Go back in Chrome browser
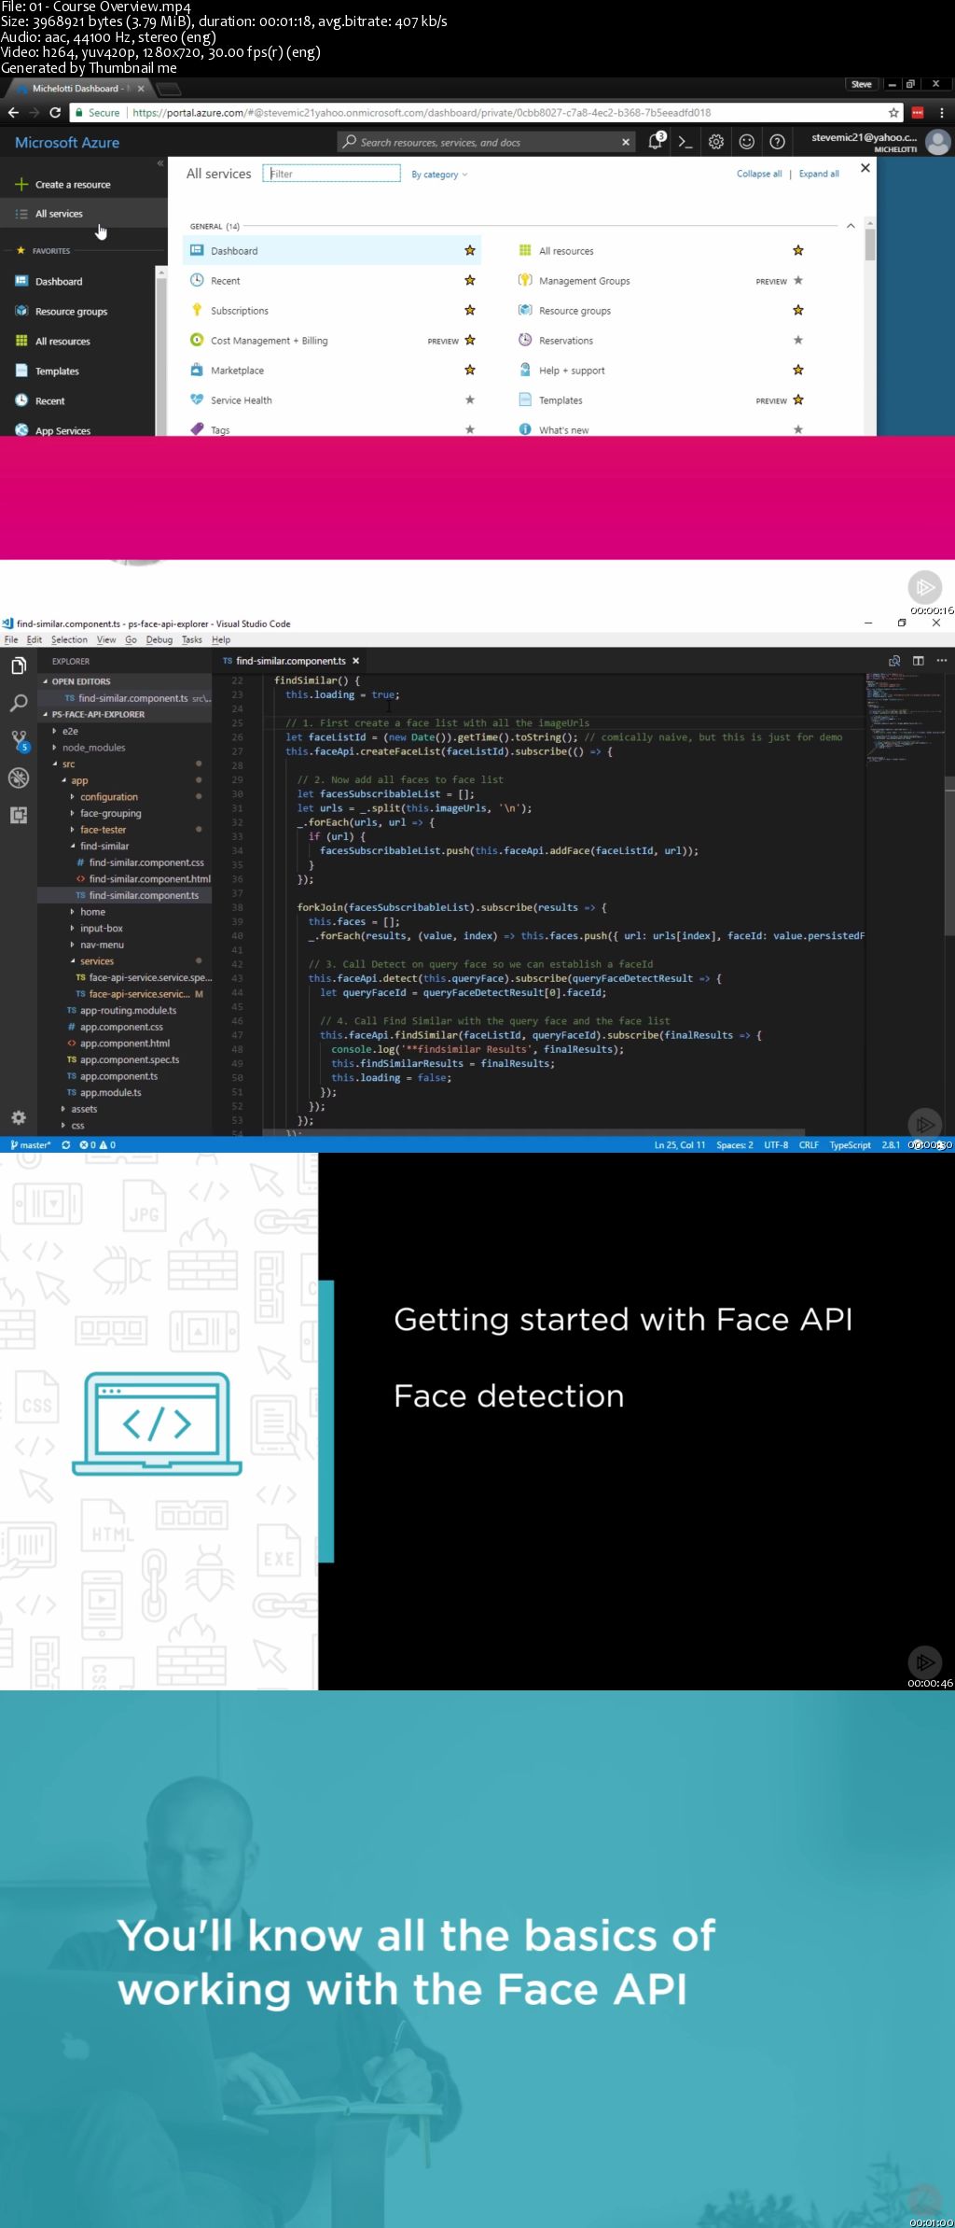Image resolution: width=955 pixels, height=2228 pixels. point(13,112)
